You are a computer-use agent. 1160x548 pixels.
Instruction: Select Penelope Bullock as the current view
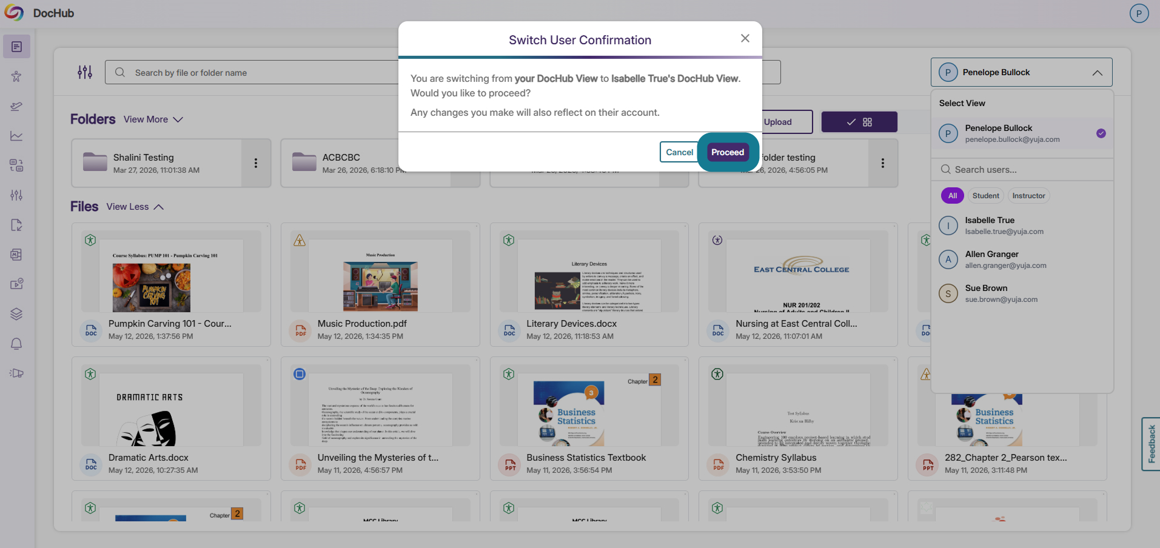(x=1022, y=133)
